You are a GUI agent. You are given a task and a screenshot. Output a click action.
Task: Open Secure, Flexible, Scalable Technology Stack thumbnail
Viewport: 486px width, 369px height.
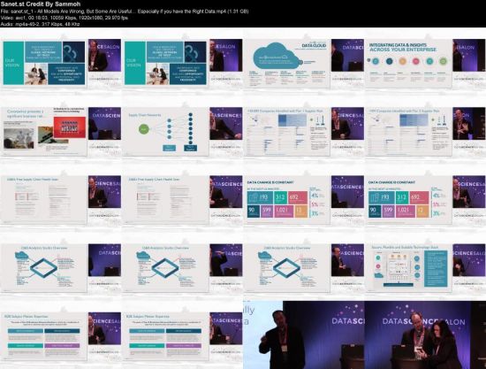425,268
